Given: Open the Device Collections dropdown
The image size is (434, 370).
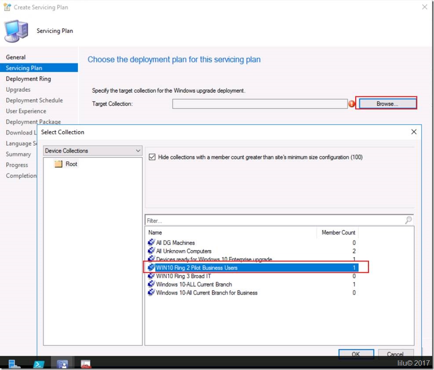Looking at the screenshot, I should (x=93, y=150).
